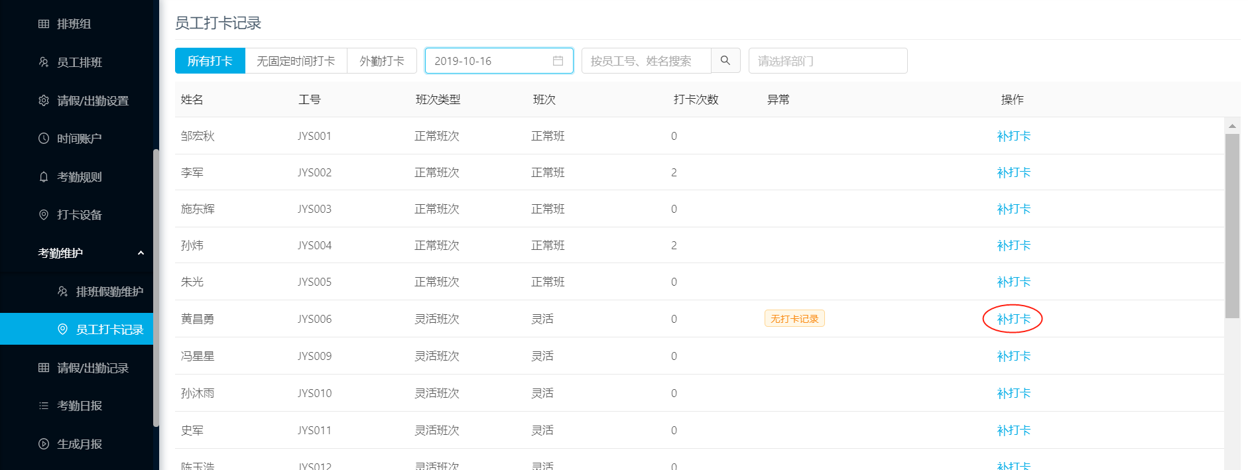Click the 生成月报 play icon
This screenshot has width=1248, height=470.
(x=44, y=444)
